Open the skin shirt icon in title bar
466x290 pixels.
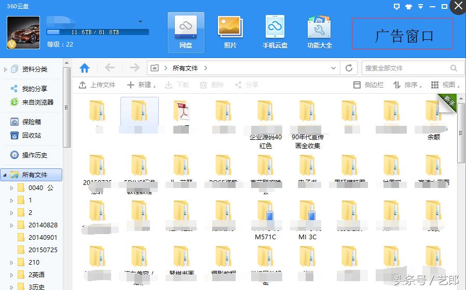(x=408, y=7)
